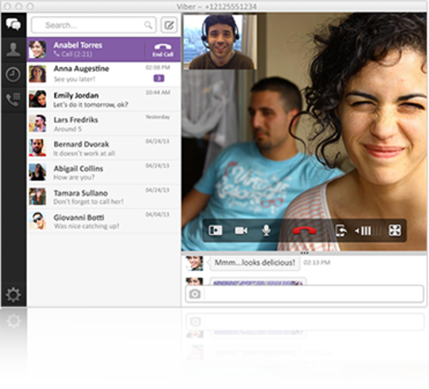
Task: Open the contacts person sidebar icon
Action: 13,49
